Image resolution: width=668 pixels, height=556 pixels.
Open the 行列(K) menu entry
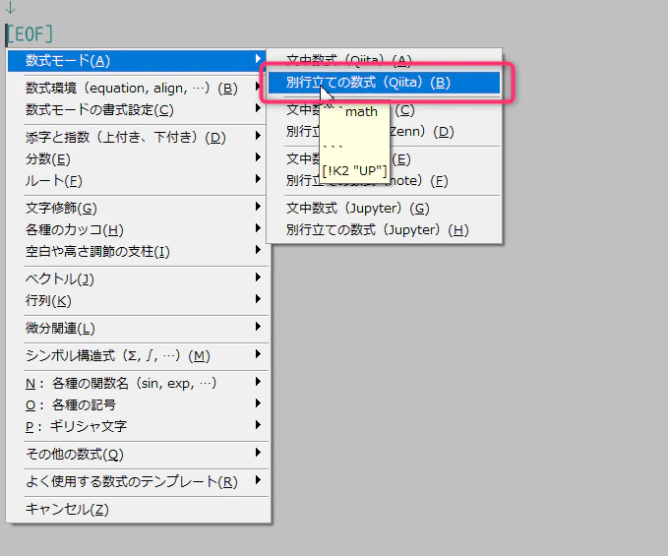pos(139,301)
